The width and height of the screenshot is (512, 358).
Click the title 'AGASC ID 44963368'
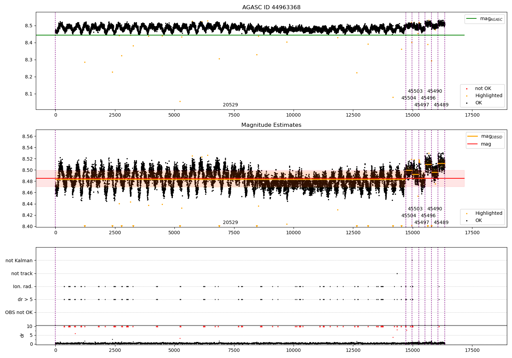(x=271, y=7)
